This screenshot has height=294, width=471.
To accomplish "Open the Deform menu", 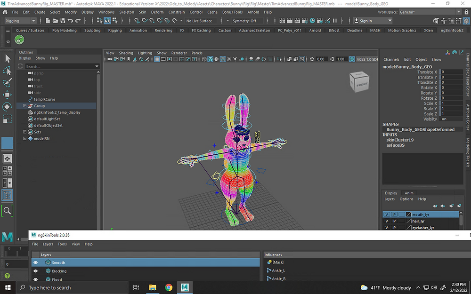I will (x=157, y=12).
